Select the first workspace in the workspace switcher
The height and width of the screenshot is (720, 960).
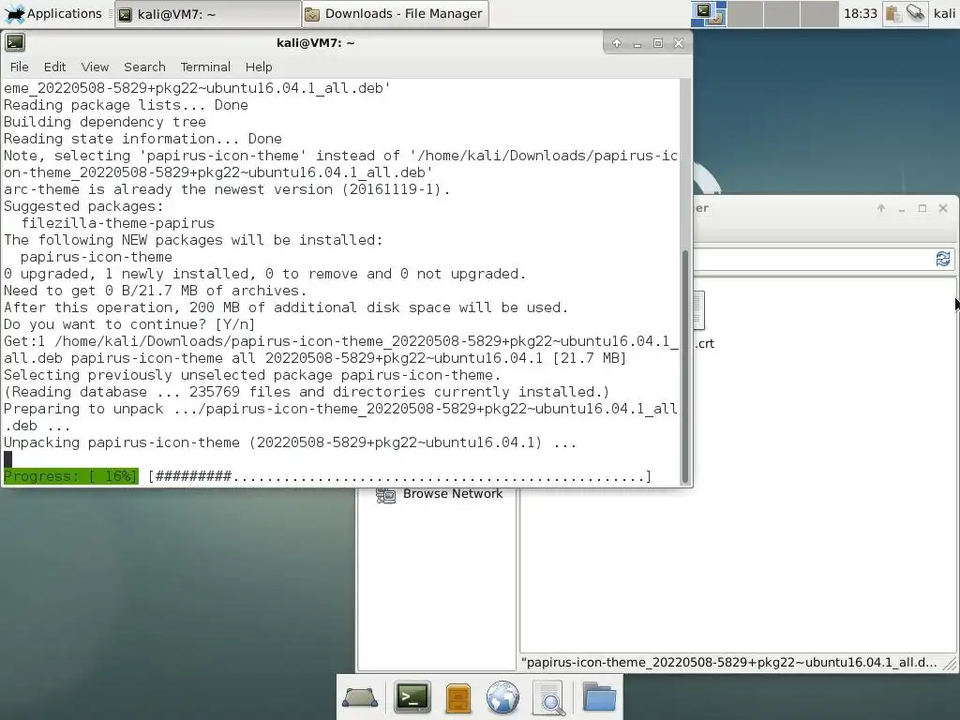point(709,13)
